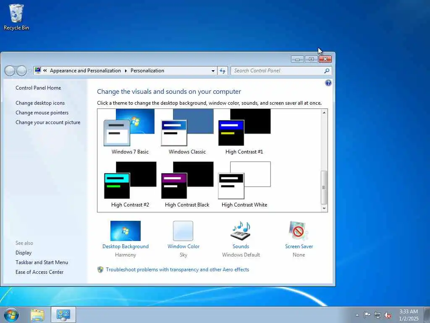Click the Window Color swatch icon
This screenshot has height=323, width=430.
coord(183,231)
